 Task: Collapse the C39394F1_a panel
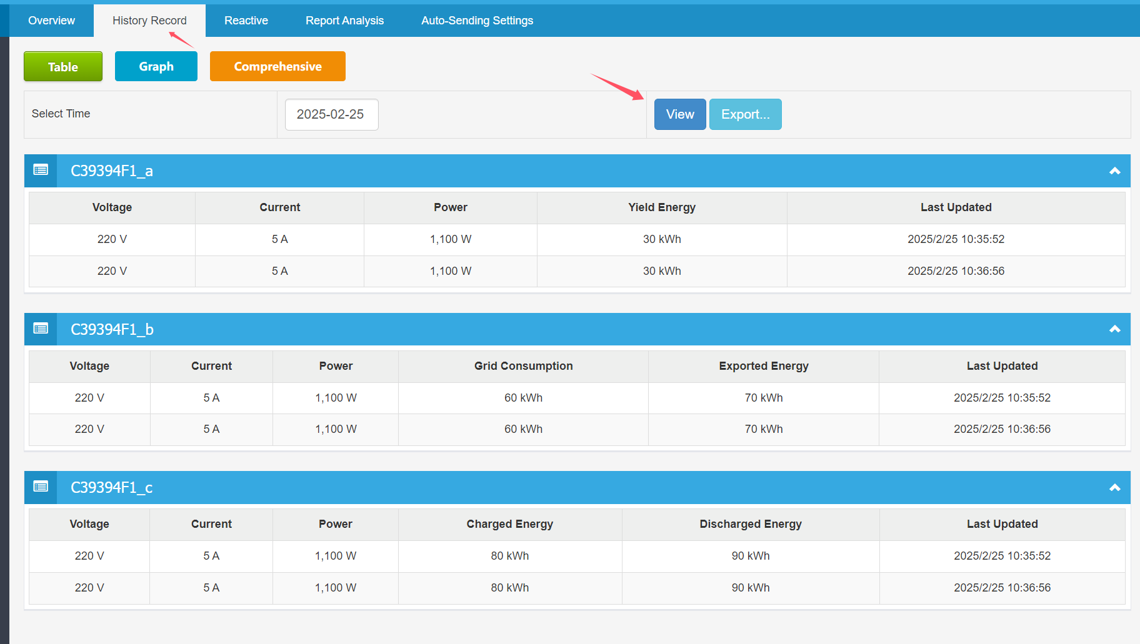(x=1114, y=171)
